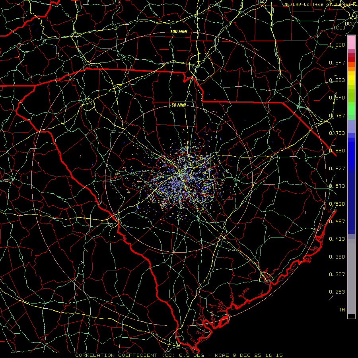
Task: Click the 0.733 legend value
Action: point(337,133)
